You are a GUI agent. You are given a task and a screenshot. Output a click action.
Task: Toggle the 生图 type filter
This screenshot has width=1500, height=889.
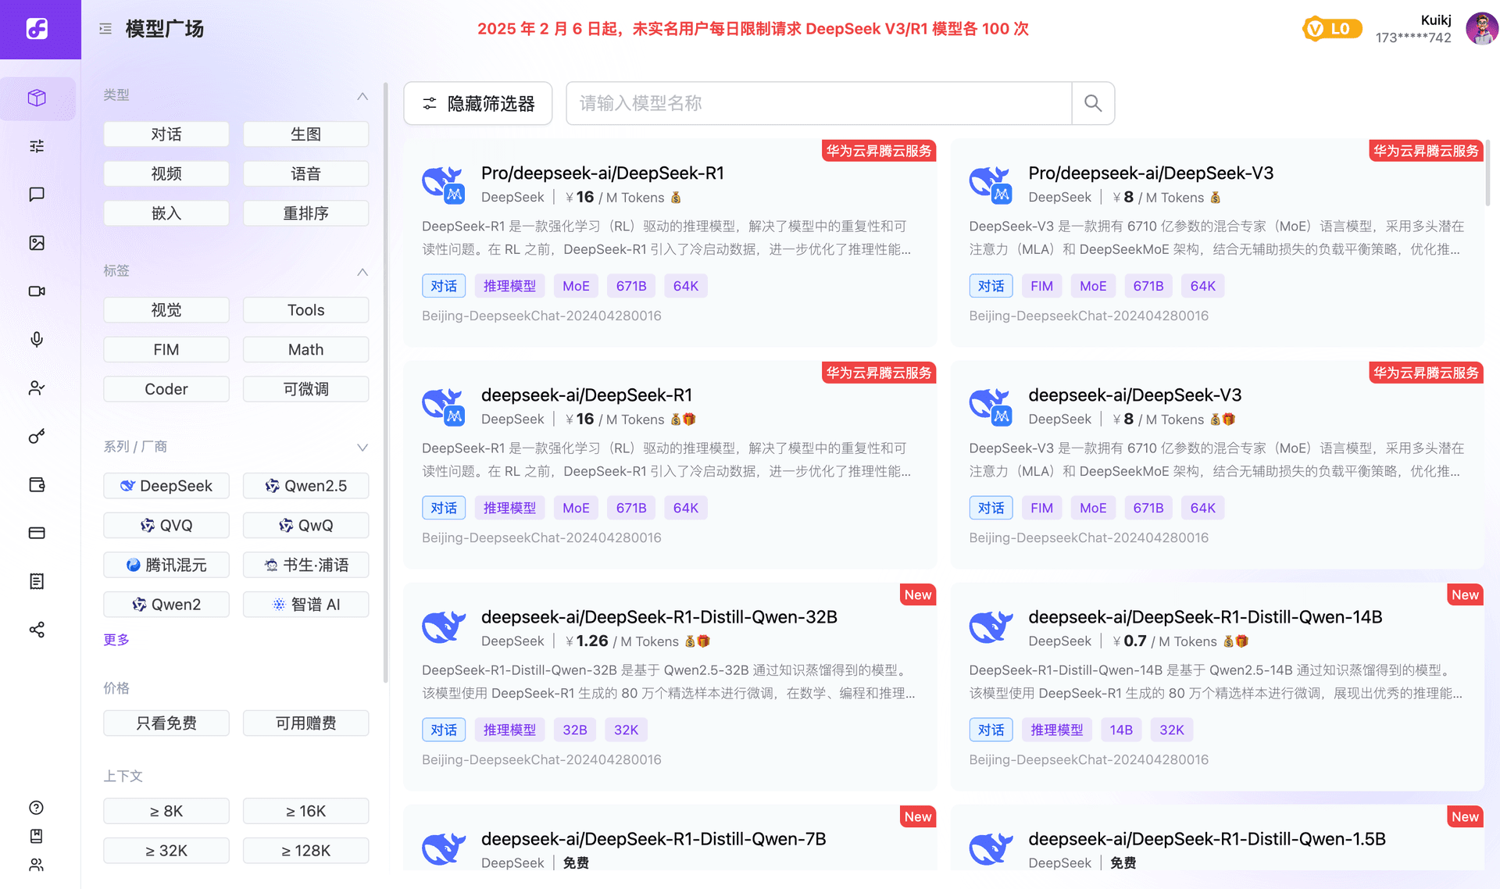305,134
